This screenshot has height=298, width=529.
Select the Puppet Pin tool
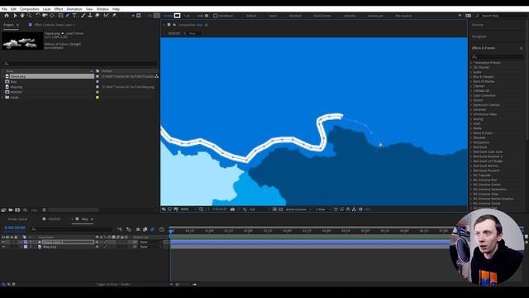tap(114, 16)
